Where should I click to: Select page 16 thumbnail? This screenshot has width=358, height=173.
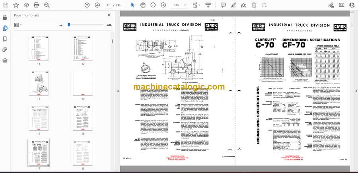pos(83,118)
